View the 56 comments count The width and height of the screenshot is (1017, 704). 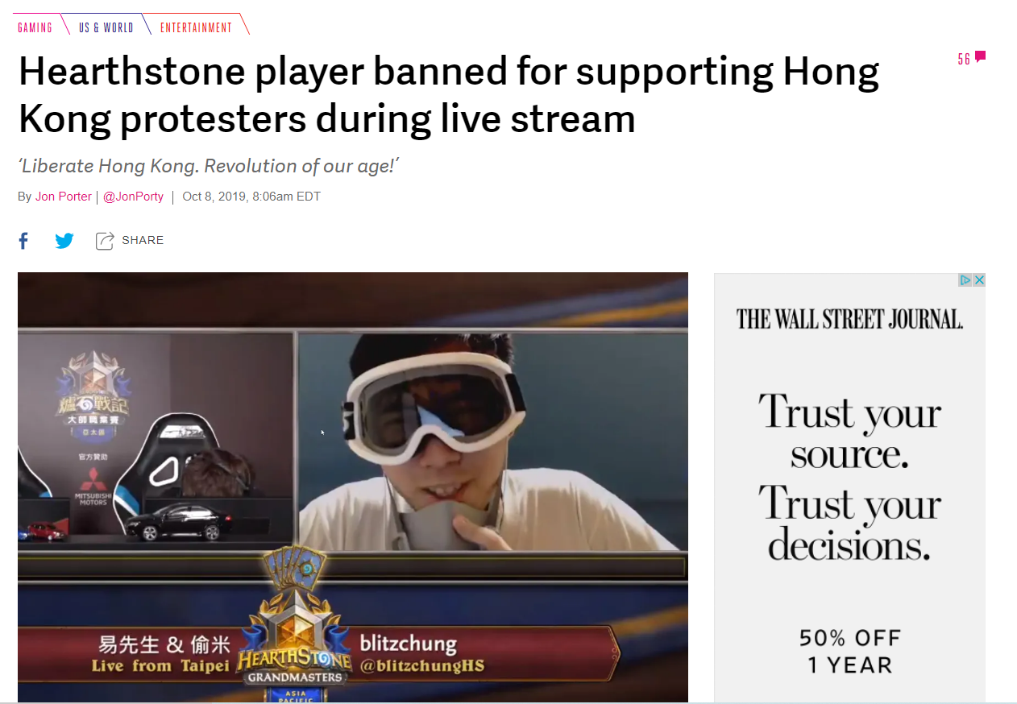(x=964, y=59)
